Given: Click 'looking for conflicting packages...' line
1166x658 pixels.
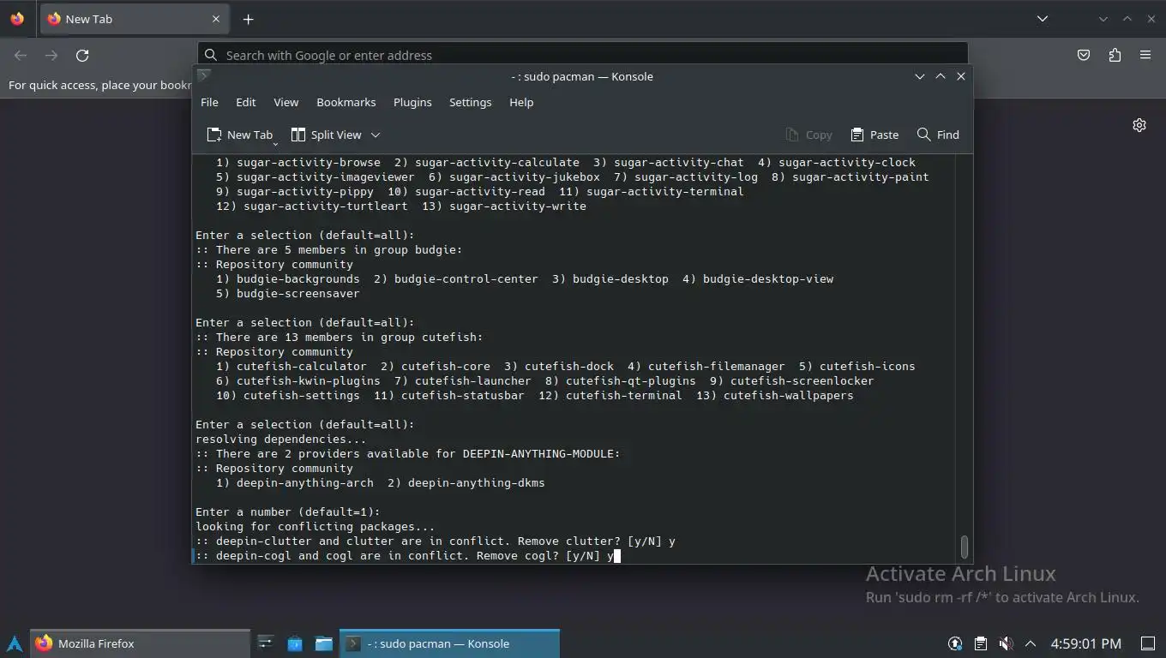Looking at the screenshot, I should 316,527.
